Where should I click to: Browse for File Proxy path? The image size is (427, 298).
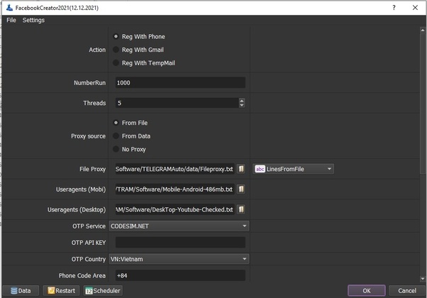tap(241, 169)
